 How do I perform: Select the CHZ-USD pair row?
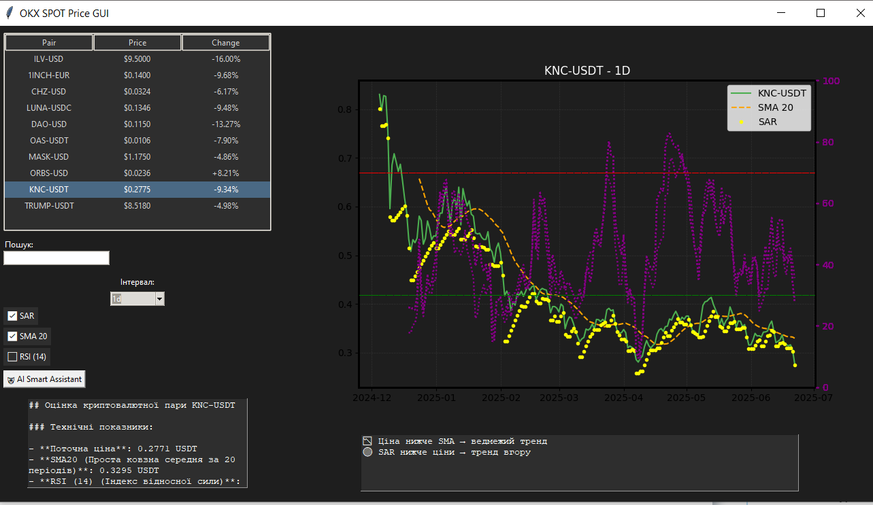point(137,92)
